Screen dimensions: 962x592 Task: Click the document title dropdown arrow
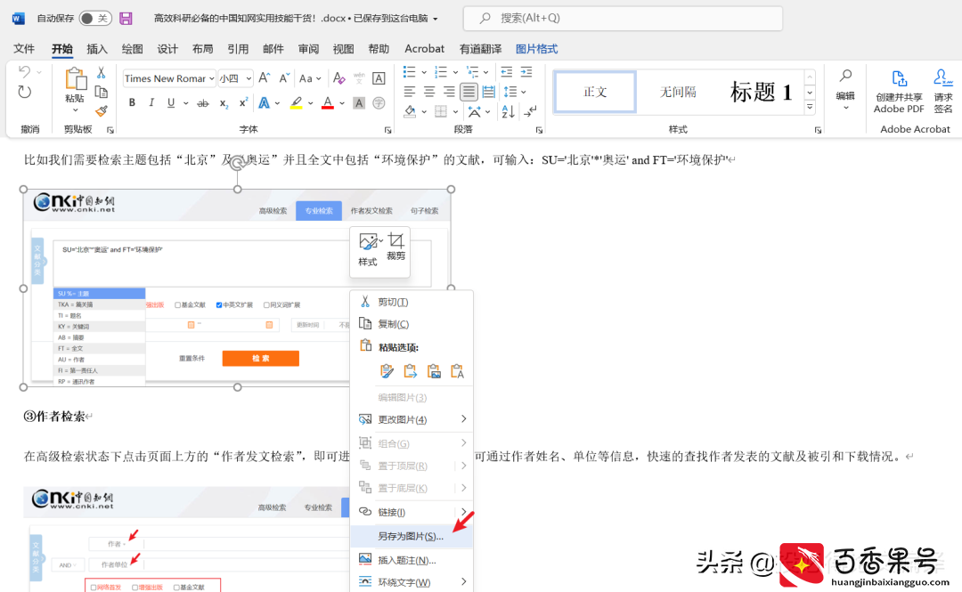pyautogui.click(x=436, y=19)
